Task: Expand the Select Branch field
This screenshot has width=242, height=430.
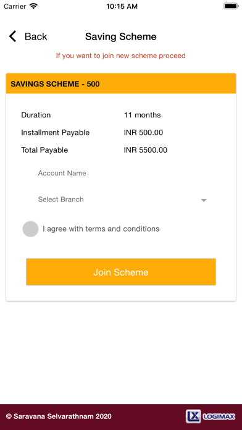Action: point(122,200)
